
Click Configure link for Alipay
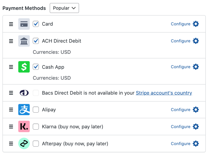coord(181,110)
